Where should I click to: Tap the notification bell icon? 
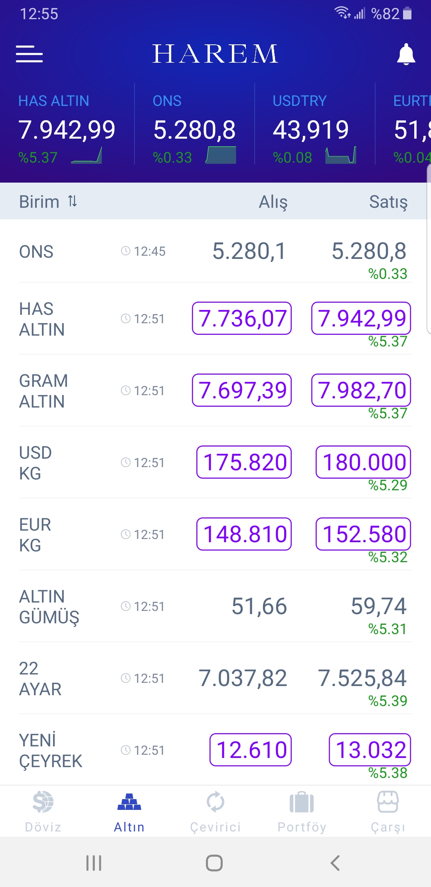pyautogui.click(x=406, y=54)
